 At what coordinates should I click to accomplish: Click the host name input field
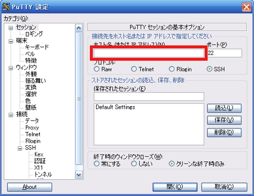(x=149, y=53)
